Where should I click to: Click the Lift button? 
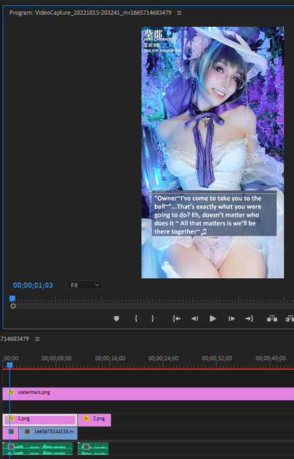pyautogui.click(x=272, y=319)
